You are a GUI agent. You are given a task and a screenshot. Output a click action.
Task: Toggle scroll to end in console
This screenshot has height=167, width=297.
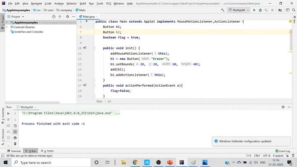click(15, 132)
